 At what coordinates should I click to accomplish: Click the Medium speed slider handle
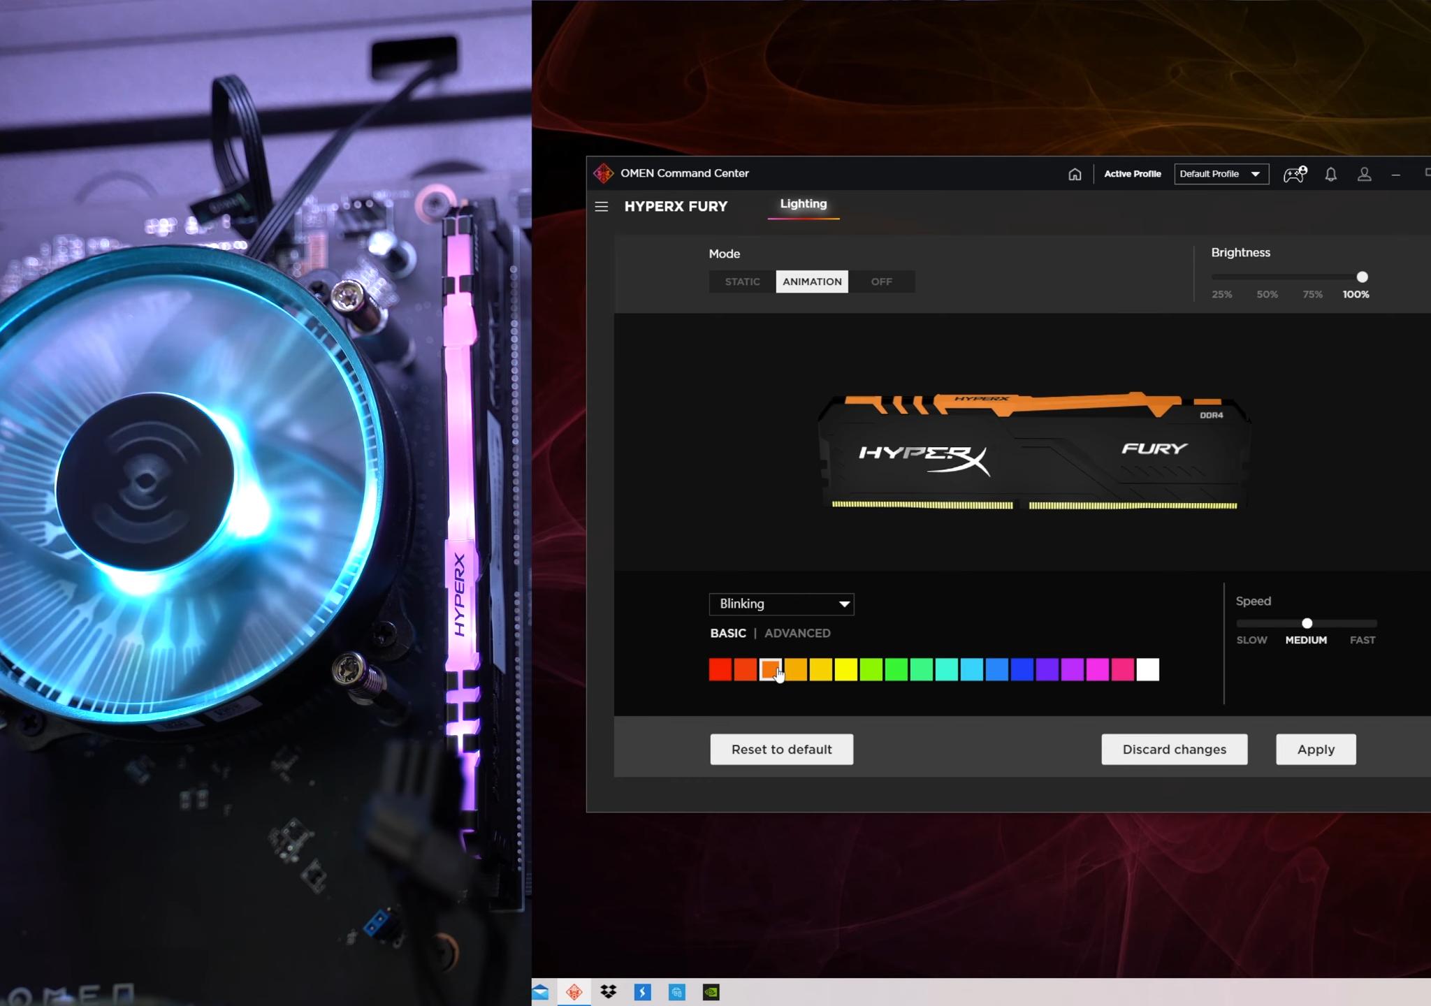(1307, 623)
